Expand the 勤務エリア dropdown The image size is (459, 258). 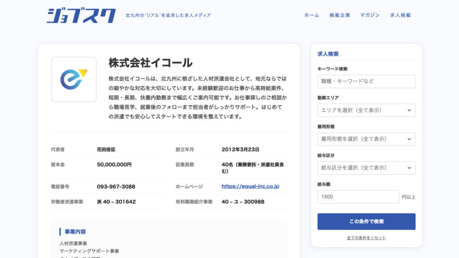click(x=366, y=110)
